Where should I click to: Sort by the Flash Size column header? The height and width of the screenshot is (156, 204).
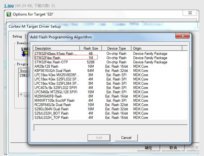pyautogui.click(x=91, y=48)
